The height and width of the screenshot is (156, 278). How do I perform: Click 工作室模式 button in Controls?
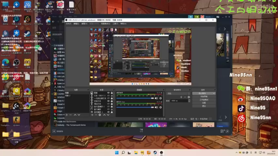(x=204, y=100)
